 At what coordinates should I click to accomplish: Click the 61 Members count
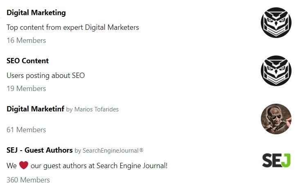tap(26, 130)
